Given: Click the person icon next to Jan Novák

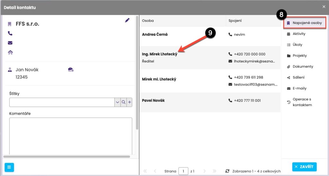Looking at the screenshot, I should tap(10, 70).
